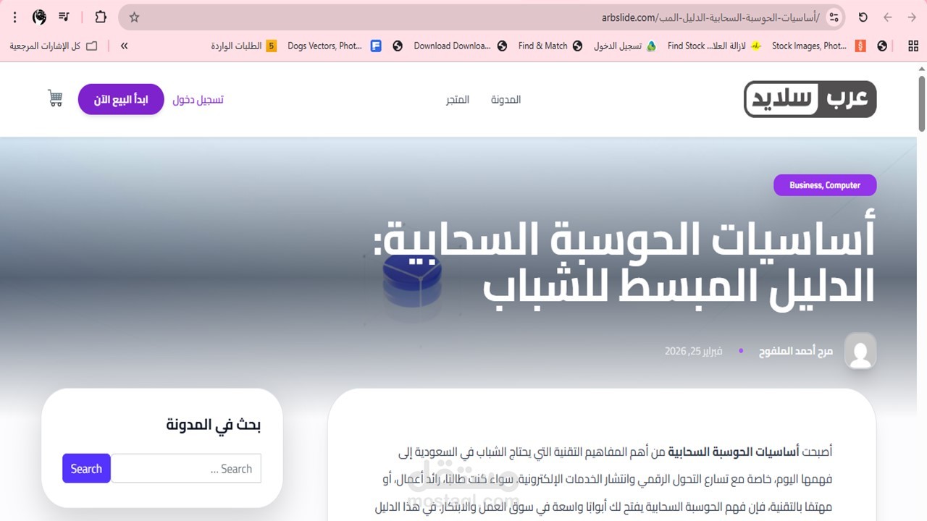
Task: Reload the current page
Action: 863,17
